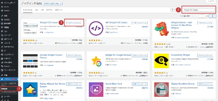Open ユーザー person icon in sidebar
Screen dimensions: 218x101
click(x=2, y=96)
